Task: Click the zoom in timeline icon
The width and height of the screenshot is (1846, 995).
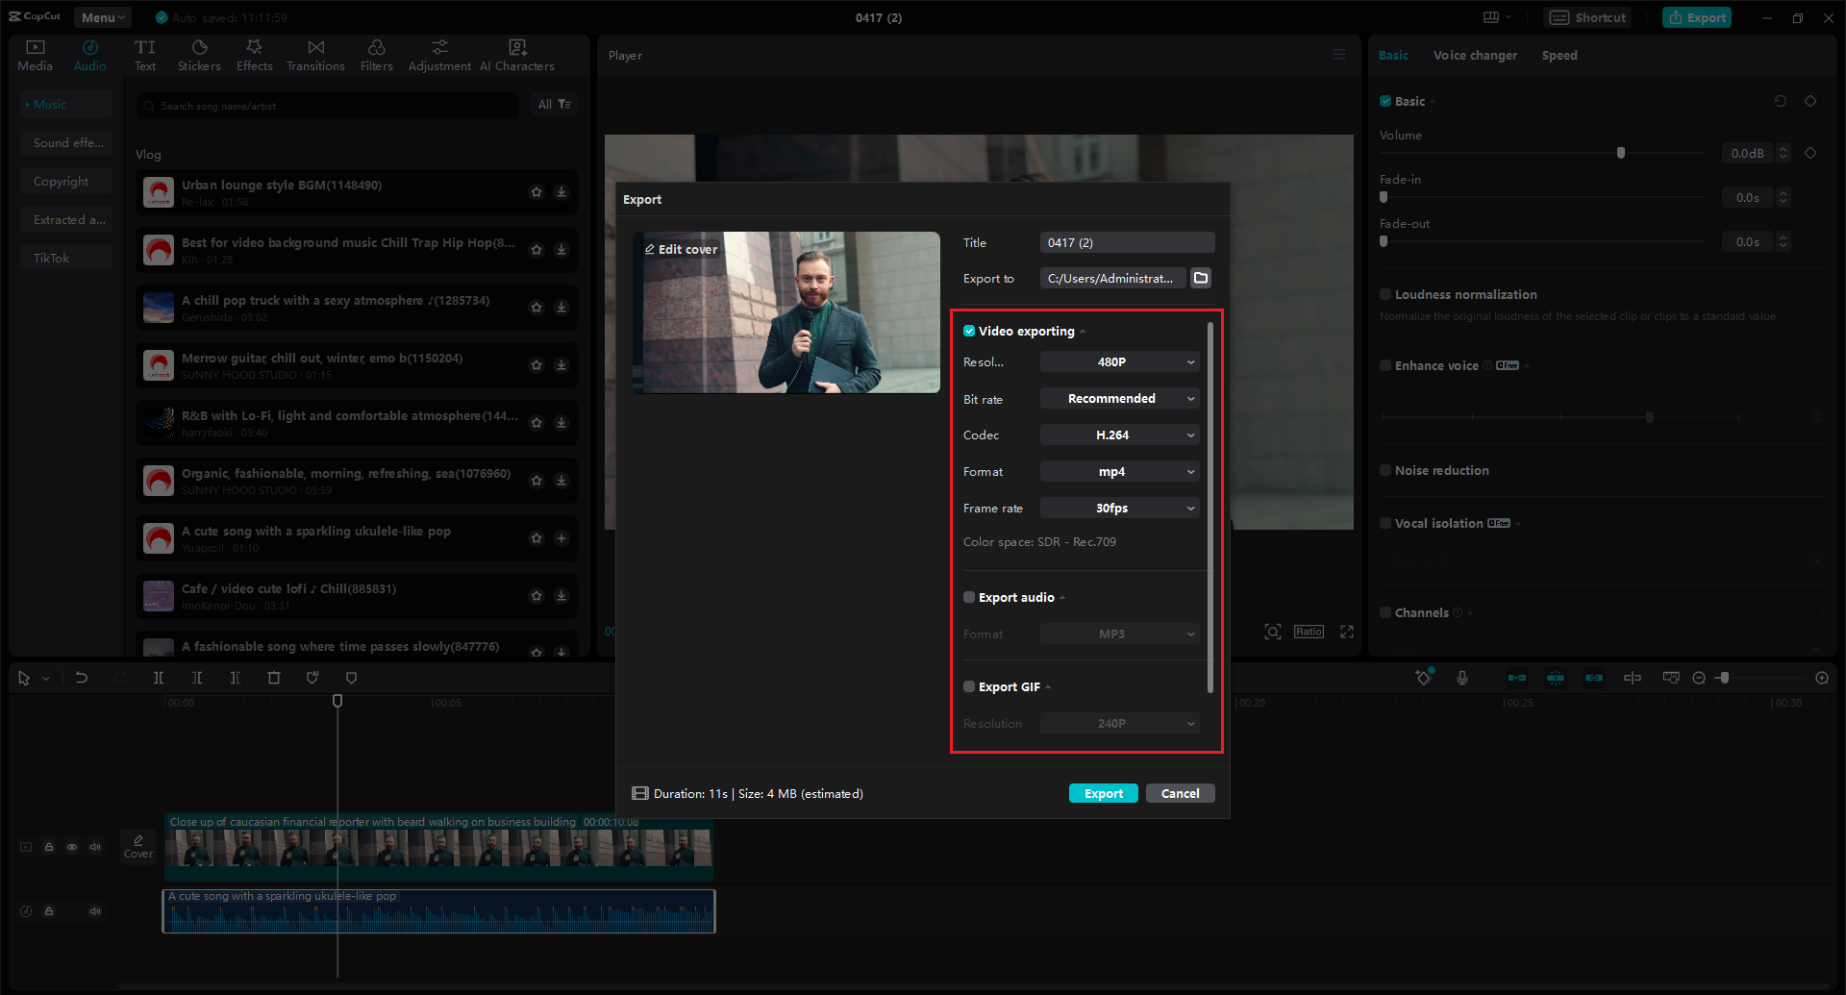Action: coord(1822,678)
